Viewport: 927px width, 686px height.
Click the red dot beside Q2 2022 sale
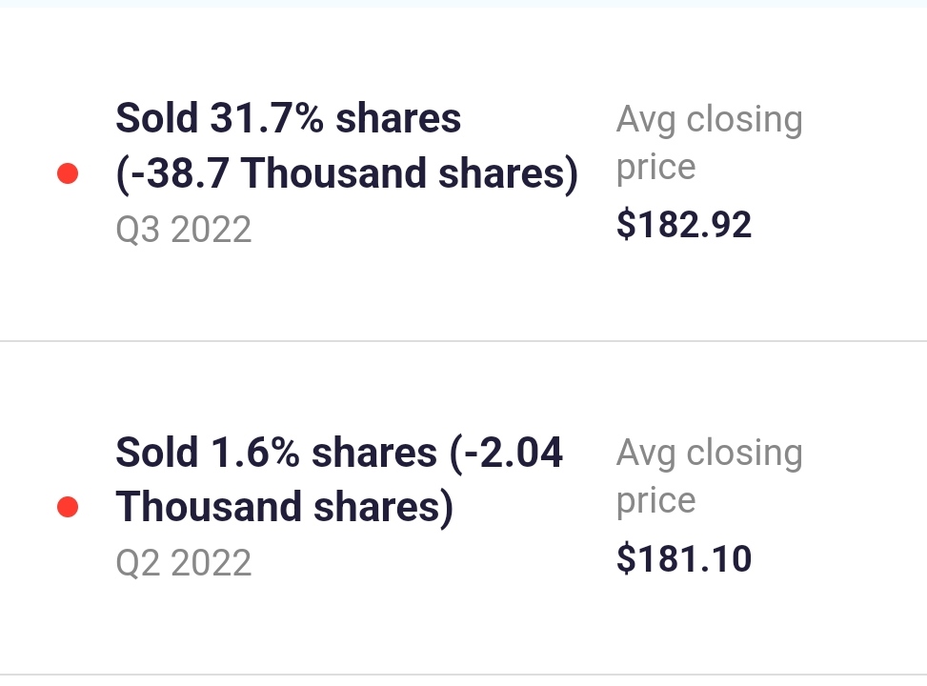[x=67, y=507]
